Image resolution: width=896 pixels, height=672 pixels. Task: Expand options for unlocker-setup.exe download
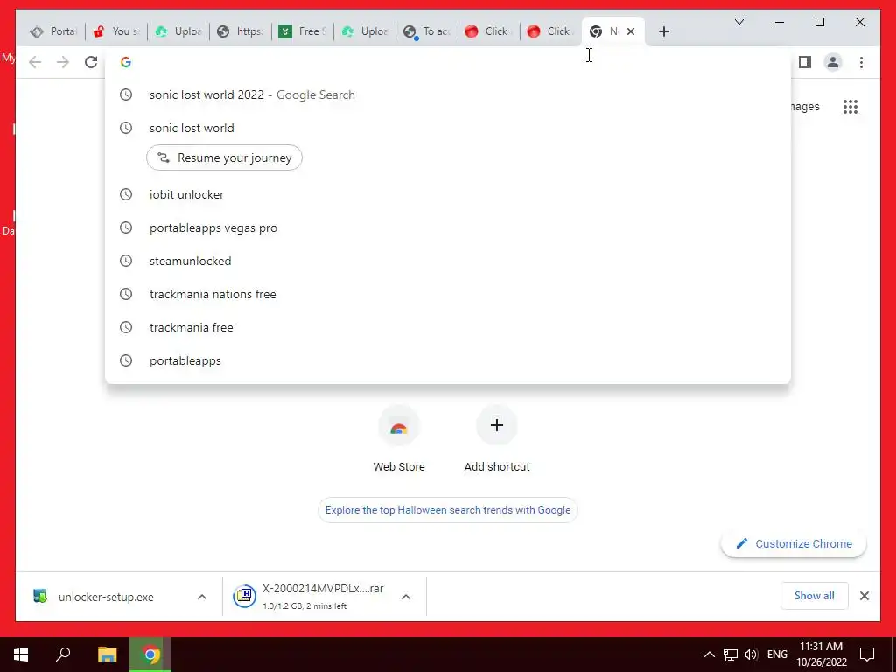pos(202,597)
